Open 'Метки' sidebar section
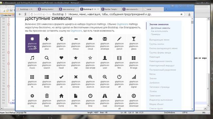This screenshot has width=213, height=119. [152, 74]
